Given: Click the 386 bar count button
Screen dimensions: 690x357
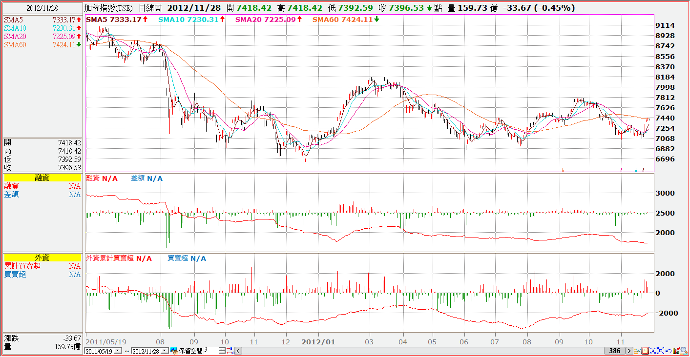Looking at the screenshot, I should pyautogui.click(x=615, y=351).
